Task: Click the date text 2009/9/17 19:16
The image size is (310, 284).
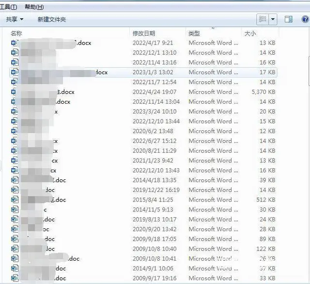Action: [155, 279]
